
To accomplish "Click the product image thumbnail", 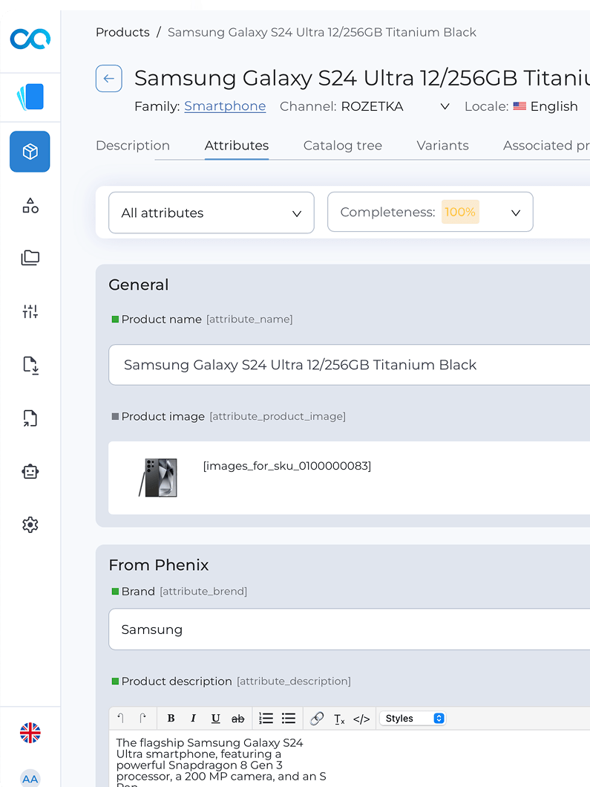I will pyautogui.click(x=158, y=477).
